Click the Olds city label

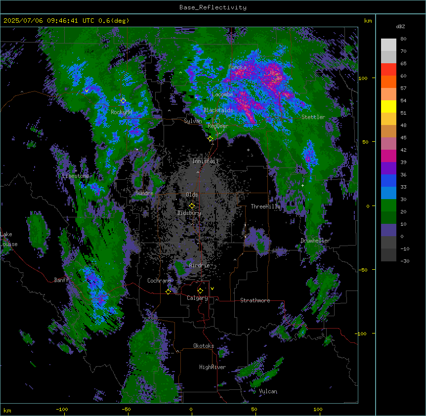pos(192,195)
